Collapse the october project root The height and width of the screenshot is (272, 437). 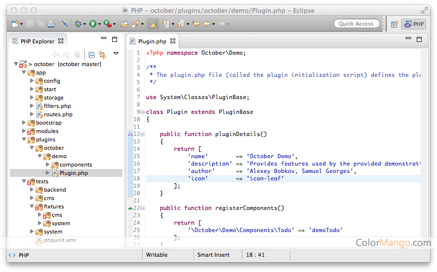coord(16,64)
